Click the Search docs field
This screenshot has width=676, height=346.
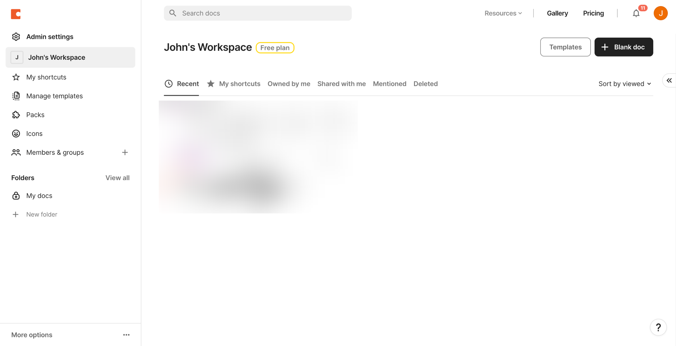pos(258,13)
